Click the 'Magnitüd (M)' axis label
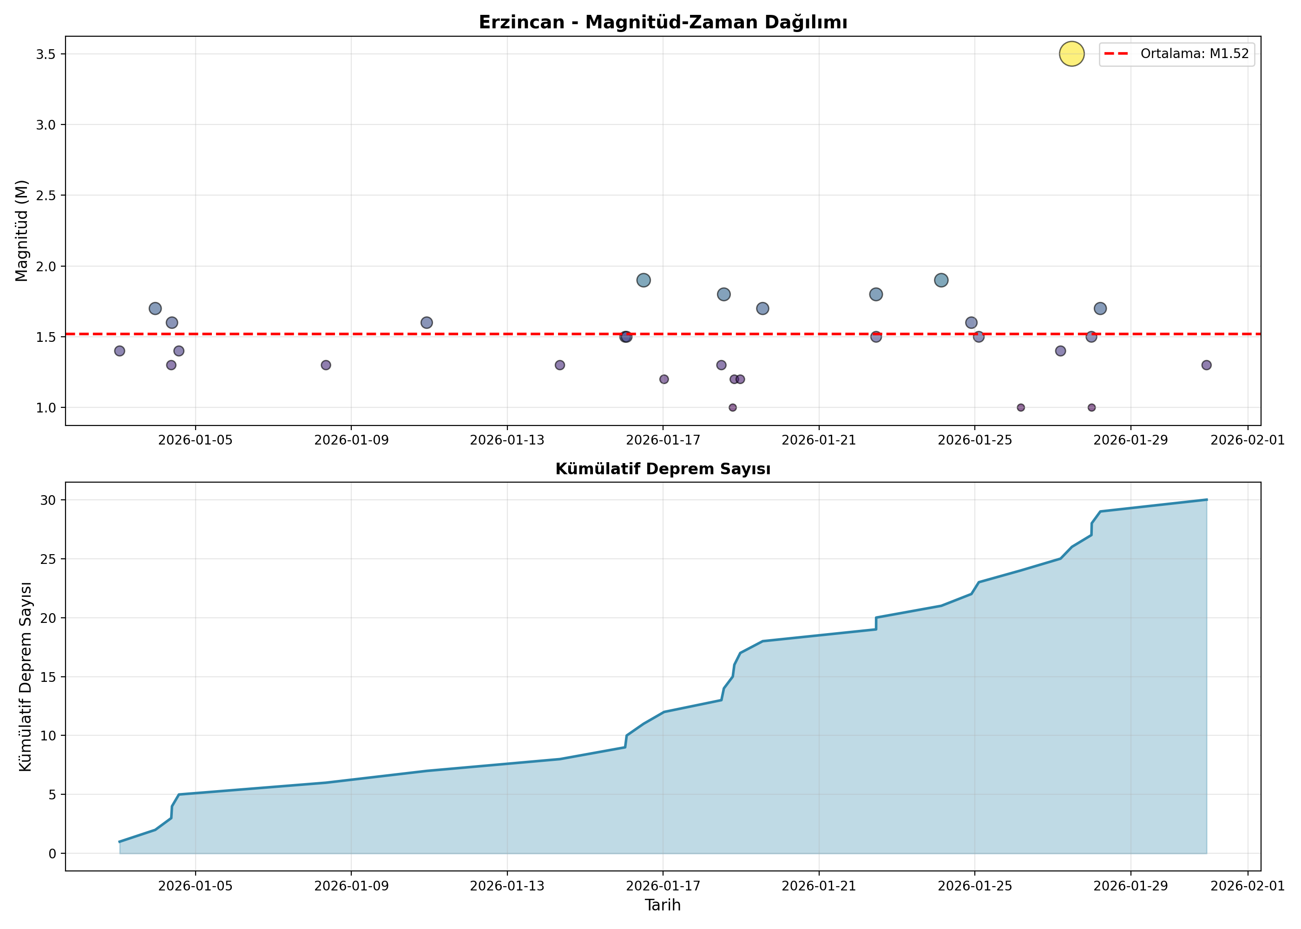This screenshot has height=929, width=1301. tap(22, 230)
